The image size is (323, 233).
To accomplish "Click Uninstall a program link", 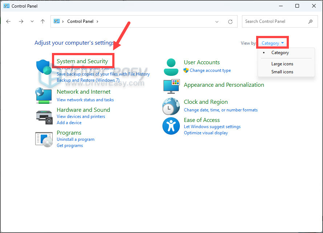I will (75, 139).
